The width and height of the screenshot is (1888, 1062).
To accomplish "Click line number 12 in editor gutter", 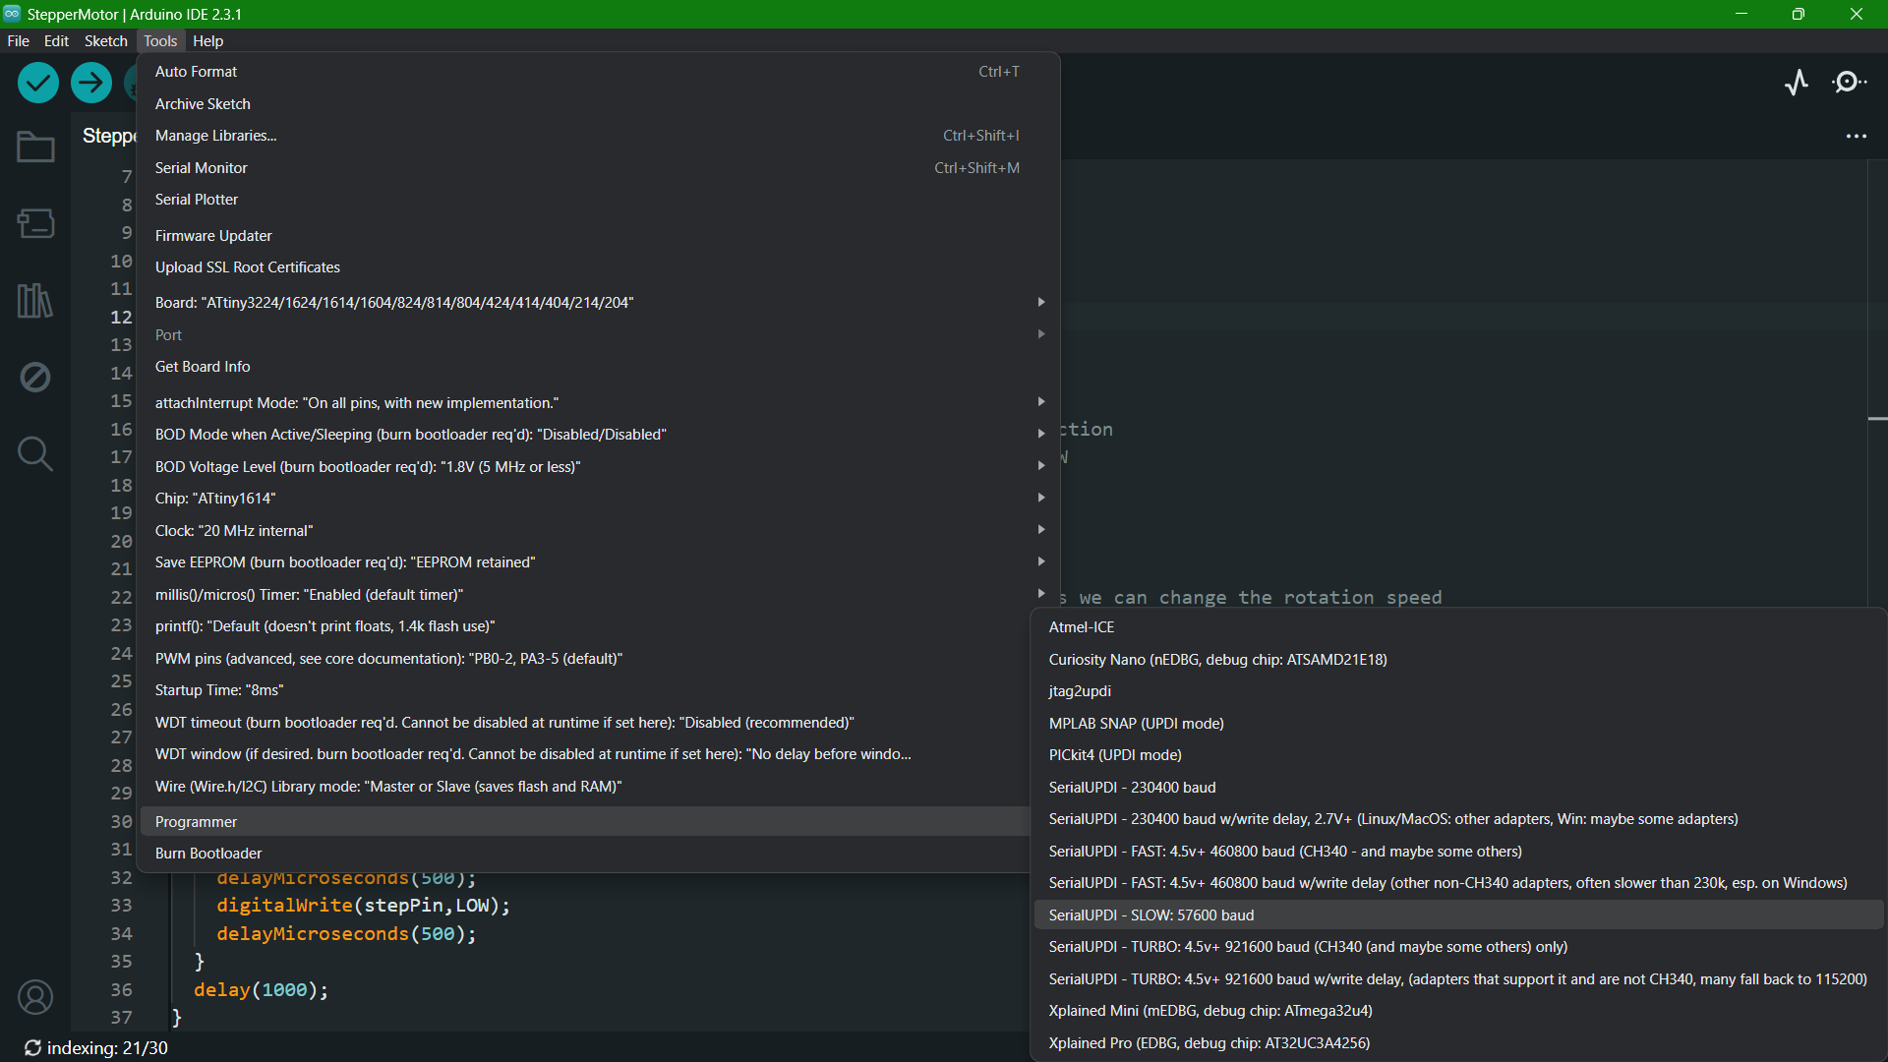I will 121,317.
